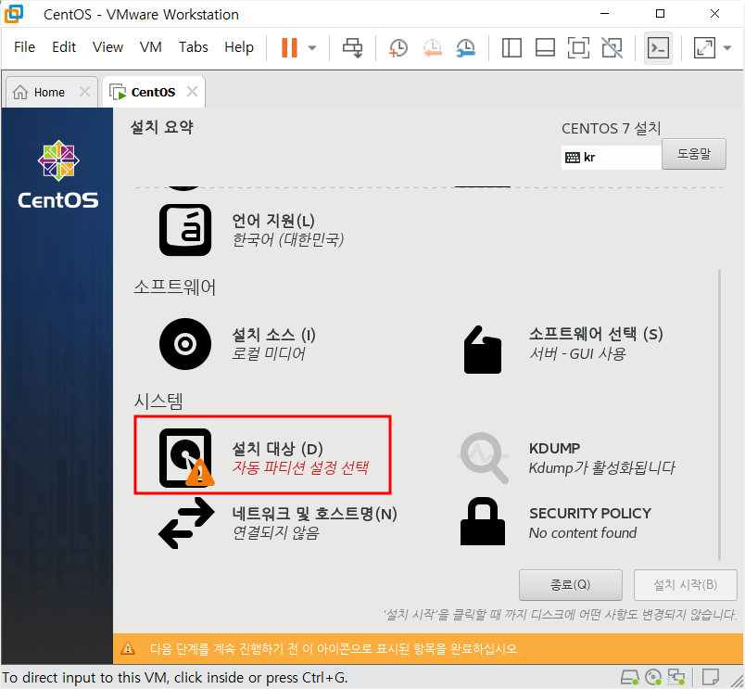Screen dimensions: 745x689
Task: Click the message log status bar icon
Action: pos(711,677)
